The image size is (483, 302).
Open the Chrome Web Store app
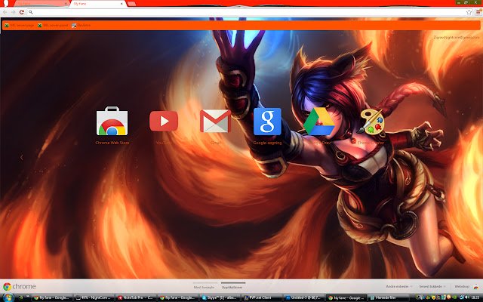[112, 122]
